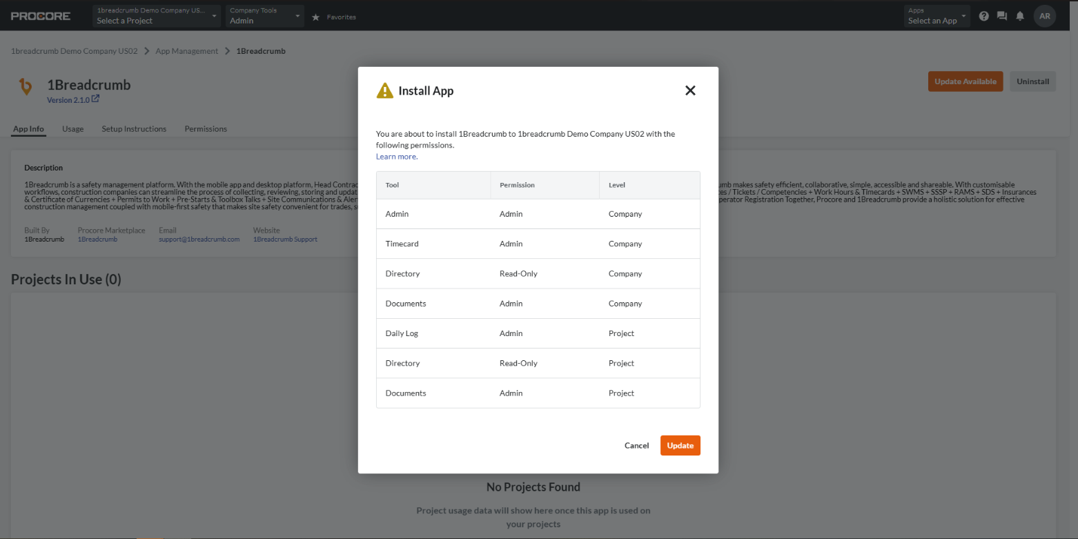The image size is (1078, 539).
Task: Open the Setup Instructions tab
Action: tap(134, 129)
